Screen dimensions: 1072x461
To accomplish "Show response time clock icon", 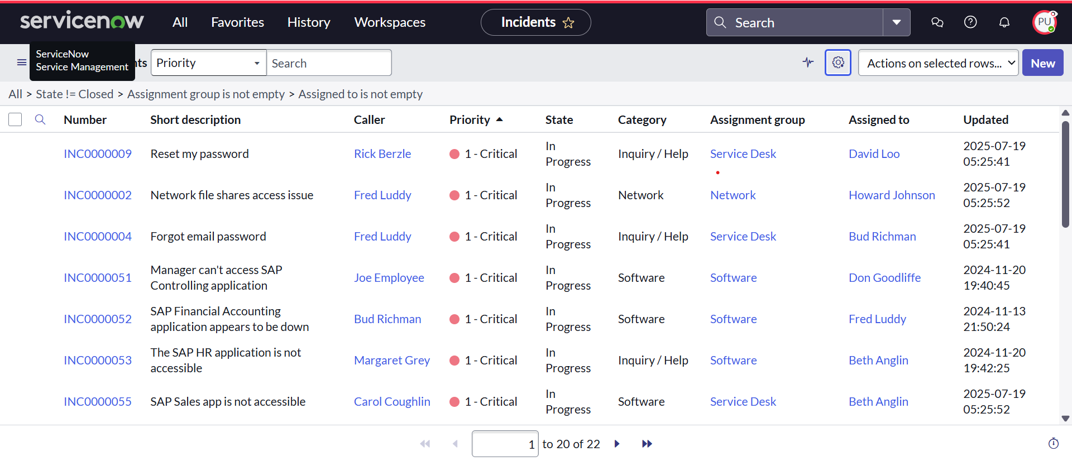I will pyautogui.click(x=1053, y=444).
